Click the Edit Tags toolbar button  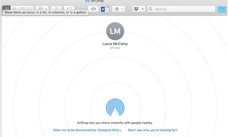tap(69, 8)
